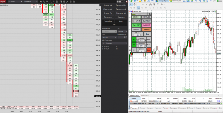Viewport: 223px width, 113px height.
Task: Open the TIF dropdown
Action: (122, 31)
